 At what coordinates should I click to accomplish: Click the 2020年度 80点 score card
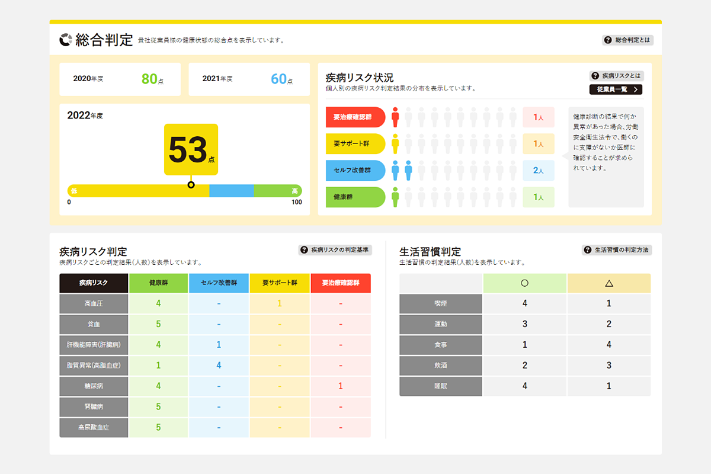point(120,79)
